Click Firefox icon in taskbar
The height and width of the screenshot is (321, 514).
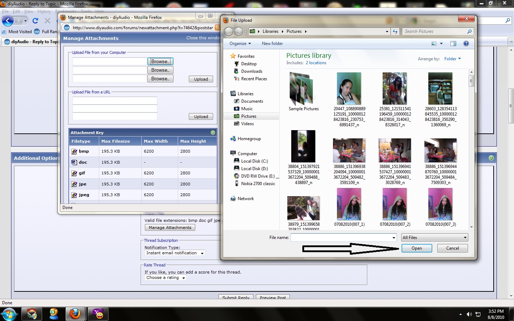point(75,314)
